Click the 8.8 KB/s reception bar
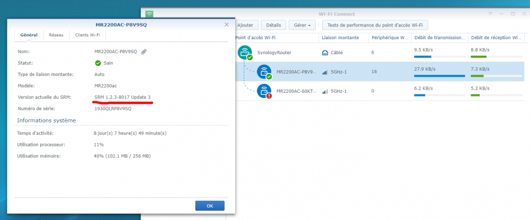 click(496, 56)
